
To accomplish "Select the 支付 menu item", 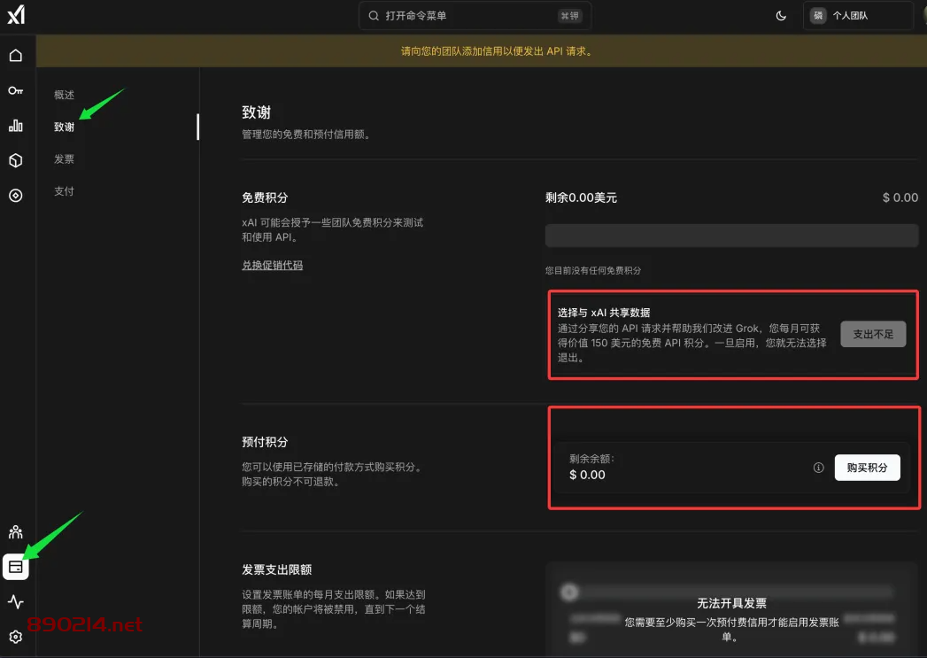I will tap(65, 191).
